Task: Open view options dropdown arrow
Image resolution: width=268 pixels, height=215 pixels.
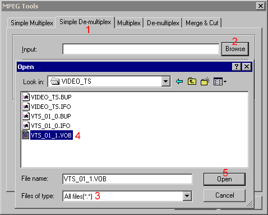Action: point(225,81)
